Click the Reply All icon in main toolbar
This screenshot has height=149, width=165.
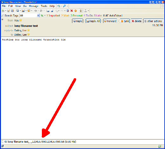tap(23, 11)
